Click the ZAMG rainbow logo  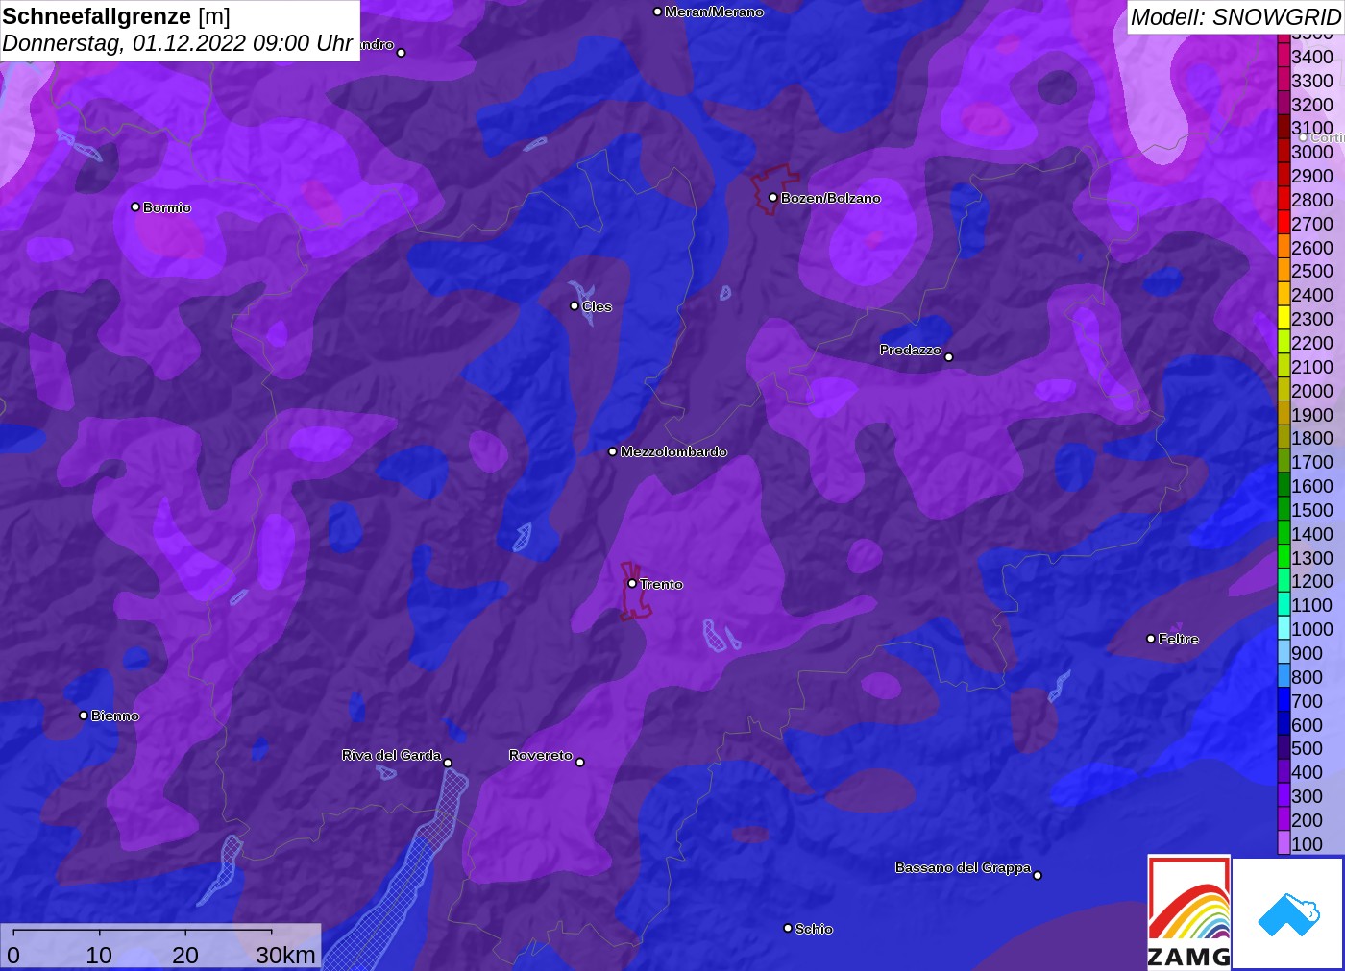click(x=1188, y=912)
